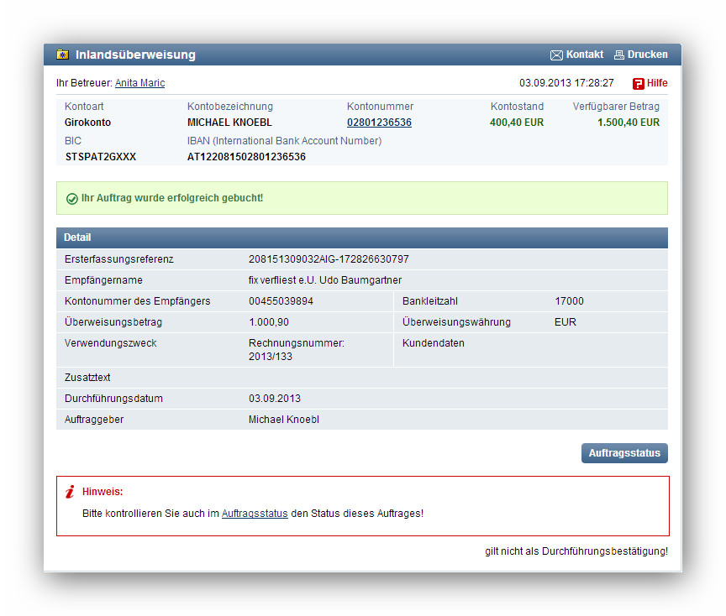Select BIC value STSPAT2GXXX
This screenshot has height=616, width=726.
click(x=101, y=157)
